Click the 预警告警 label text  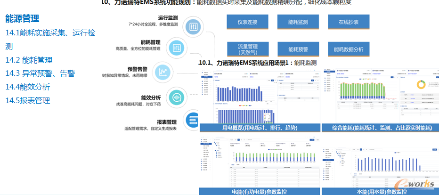tap(137, 69)
